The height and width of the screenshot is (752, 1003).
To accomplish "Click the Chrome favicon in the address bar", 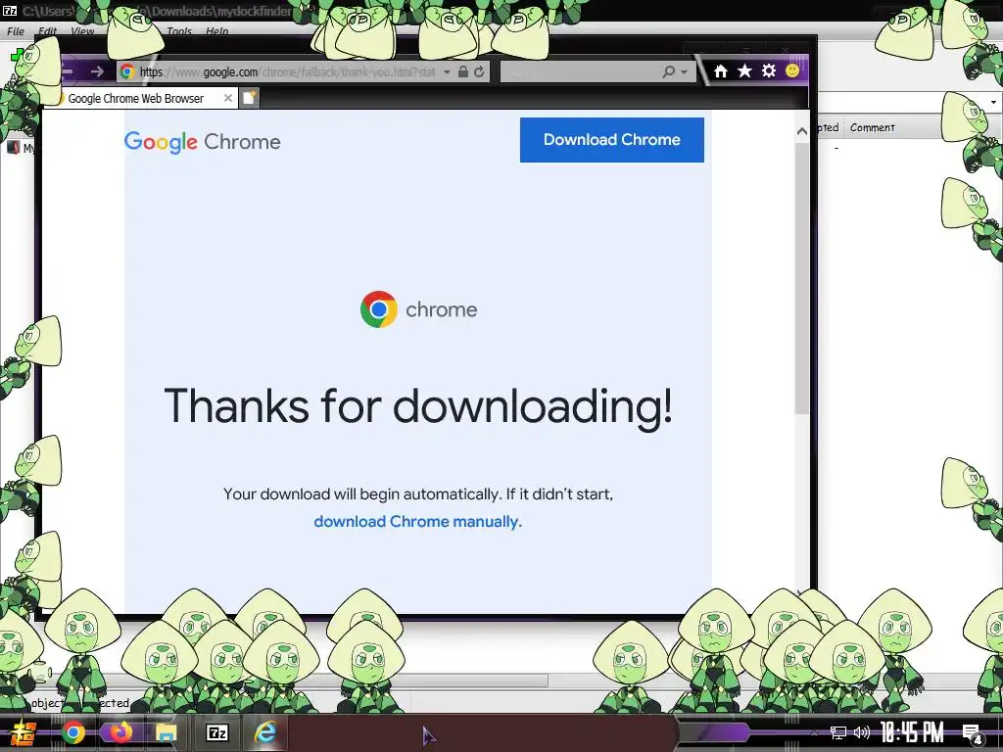I will pos(127,71).
